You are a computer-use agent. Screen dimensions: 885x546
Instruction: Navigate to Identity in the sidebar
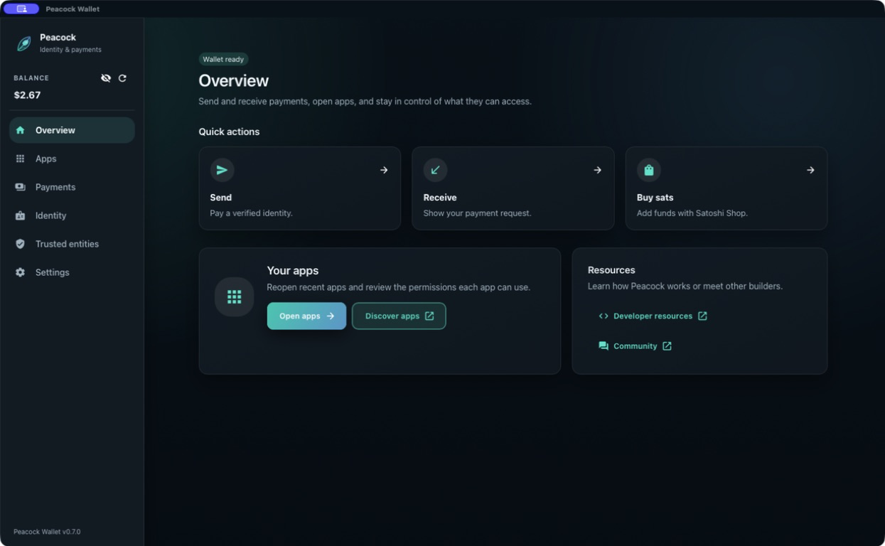pyautogui.click(x=72, y=215)
